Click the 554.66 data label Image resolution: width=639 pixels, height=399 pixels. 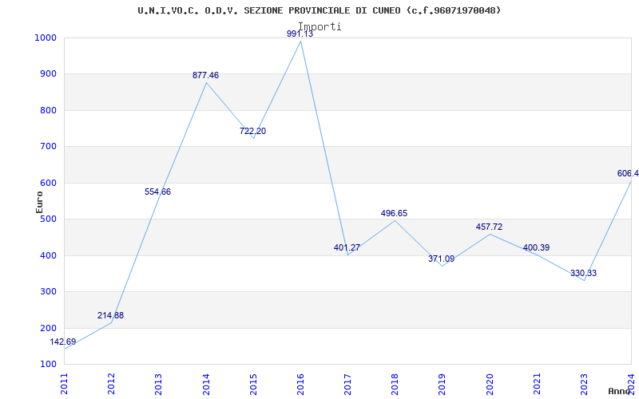coord(157,192)
